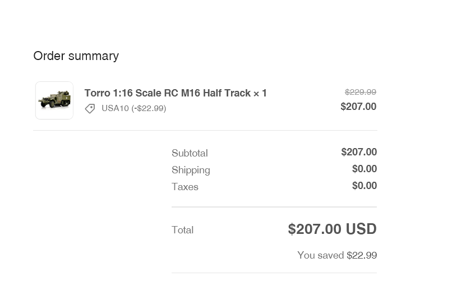Click the discount tag icon beside USA10
This screenshot has width=466, height=290.
90,108
